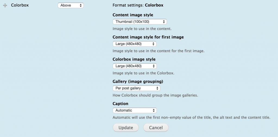Screen dimensions: 278x137
Task: Open the Above label position dropdown
Action: (71, 5)
